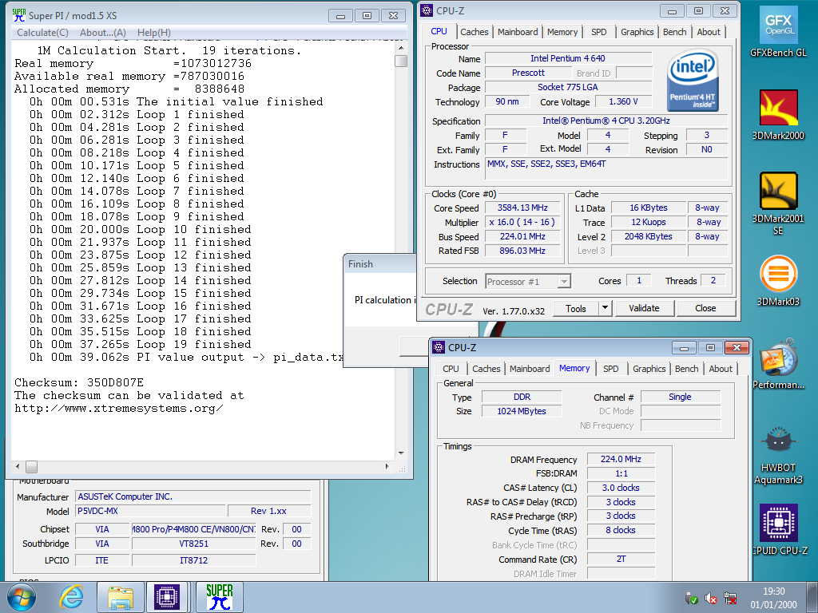Switch to Mainboard tab in upper CPU-Z
Screen dimensions: 818x613
pyautogui.click(x=518, y=32)
